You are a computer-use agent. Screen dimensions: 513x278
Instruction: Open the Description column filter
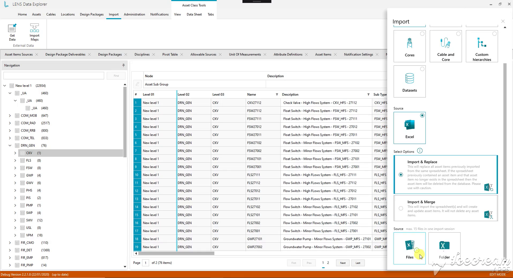point(368,94)
